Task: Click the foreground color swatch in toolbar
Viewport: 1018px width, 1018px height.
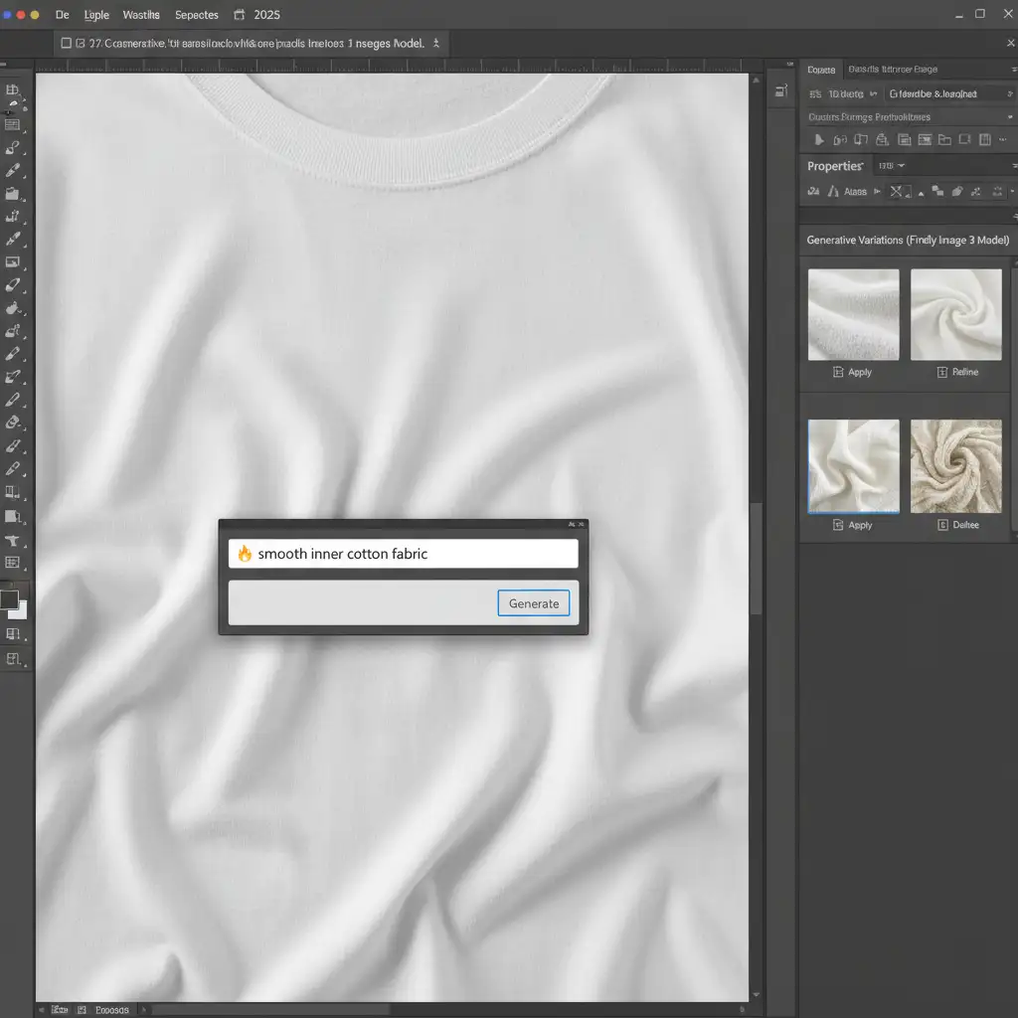Action: (10, 599)
